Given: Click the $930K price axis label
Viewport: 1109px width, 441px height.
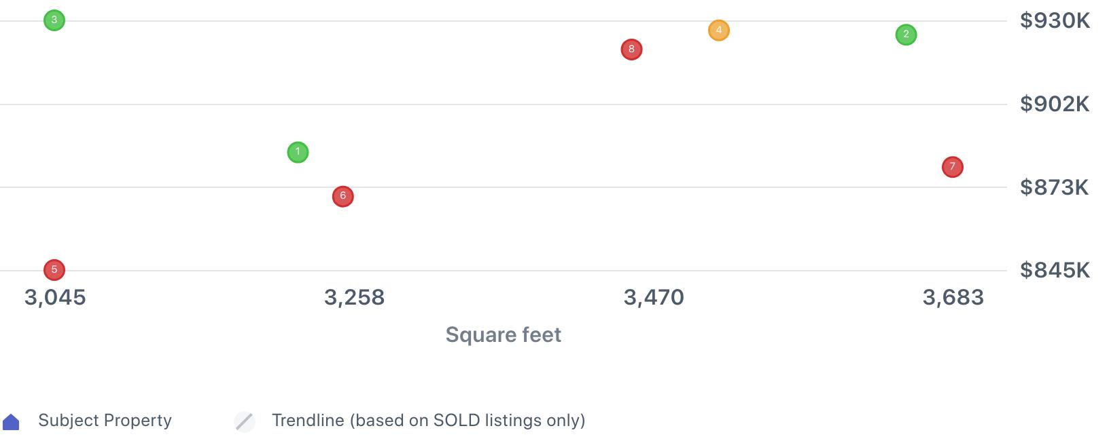Looking at the screenshot, I should click(1055, 21).
